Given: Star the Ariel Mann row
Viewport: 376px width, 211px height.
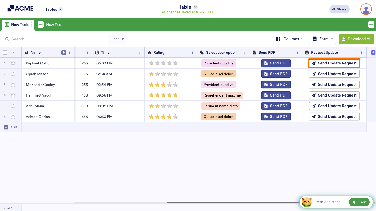Looking at the screenshot, I should 13,106.
